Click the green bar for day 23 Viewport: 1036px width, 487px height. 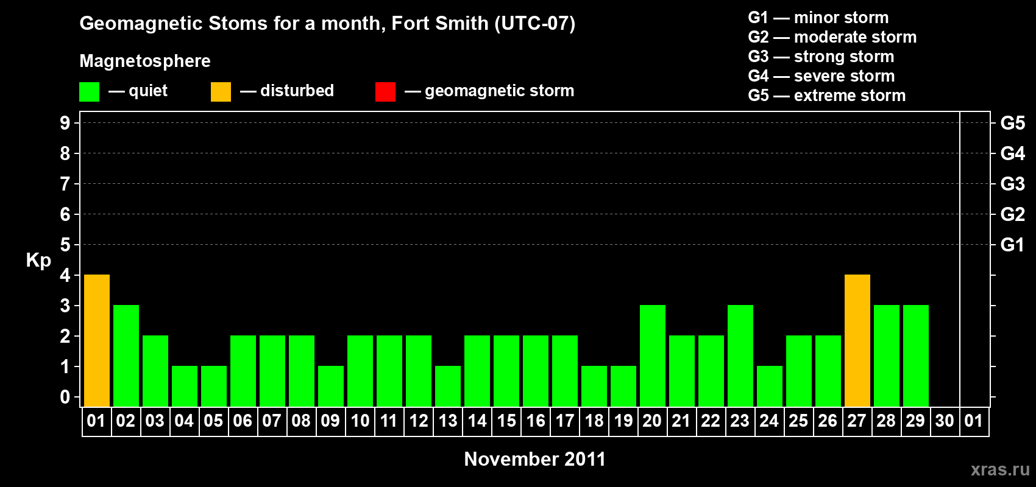(x=740, y=356)
